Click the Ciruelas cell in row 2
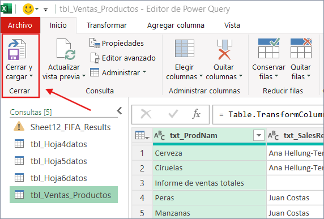 209,168
